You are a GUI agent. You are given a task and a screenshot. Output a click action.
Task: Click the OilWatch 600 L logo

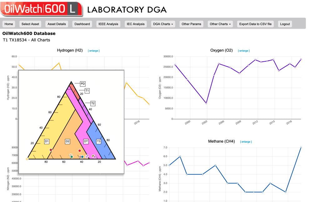click(x=41, y=9)
